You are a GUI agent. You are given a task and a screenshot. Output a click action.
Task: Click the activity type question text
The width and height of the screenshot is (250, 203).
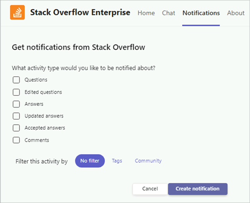coord(86,68)
